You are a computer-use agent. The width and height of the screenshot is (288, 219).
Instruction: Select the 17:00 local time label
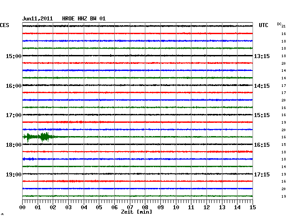13,115
